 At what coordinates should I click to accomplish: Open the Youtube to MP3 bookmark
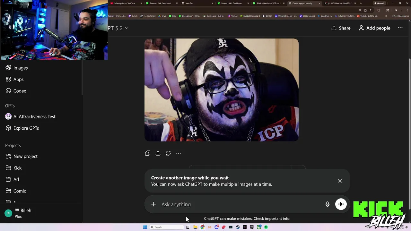368,16
